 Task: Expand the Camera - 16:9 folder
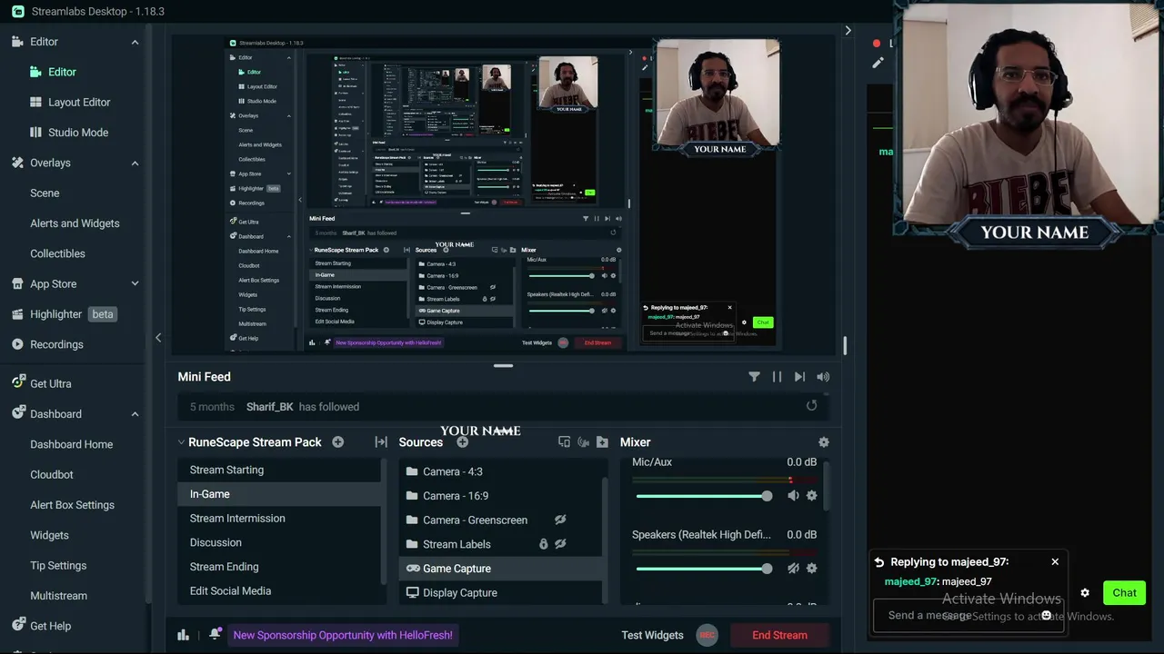tap(412, 496)
